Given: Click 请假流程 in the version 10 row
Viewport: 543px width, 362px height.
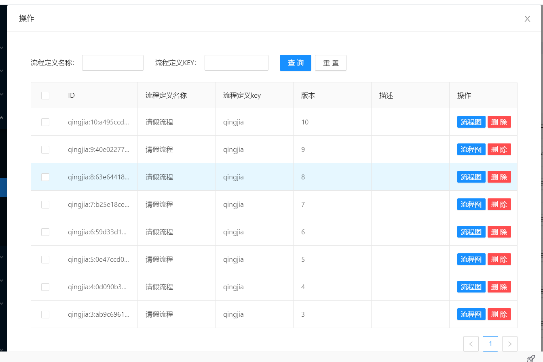Looking at the screenshot, I should 159,122.
